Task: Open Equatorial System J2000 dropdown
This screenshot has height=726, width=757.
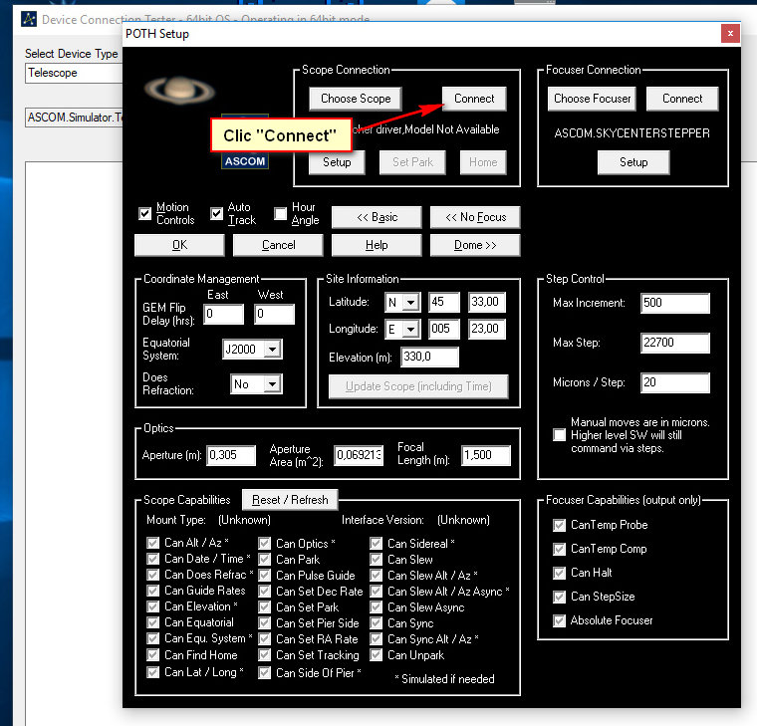Action: (252, 349)
